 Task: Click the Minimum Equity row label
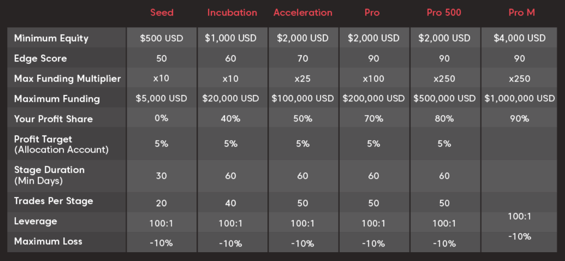click(x=51, y=38)
